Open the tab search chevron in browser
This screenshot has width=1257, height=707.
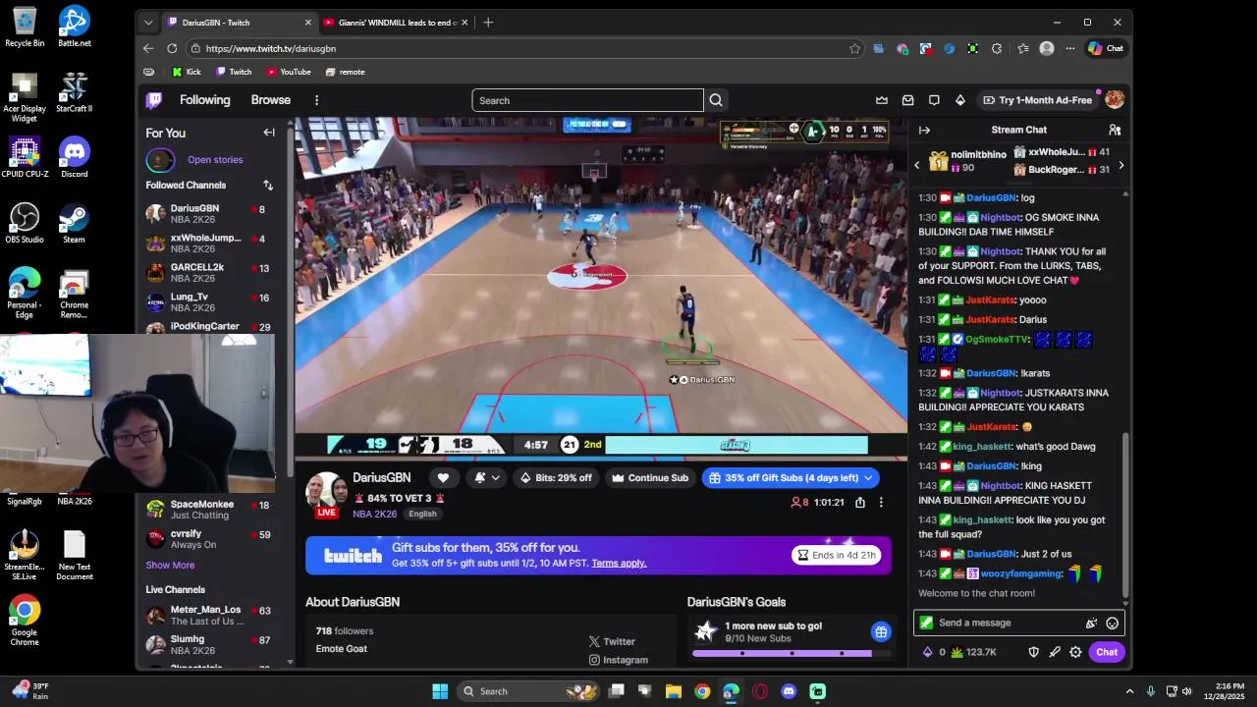148,22
